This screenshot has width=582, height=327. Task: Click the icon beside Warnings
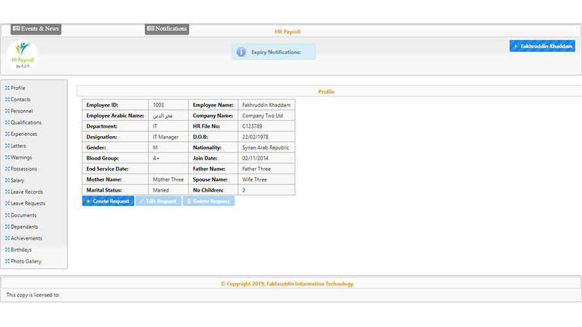(x=7, y=158)
